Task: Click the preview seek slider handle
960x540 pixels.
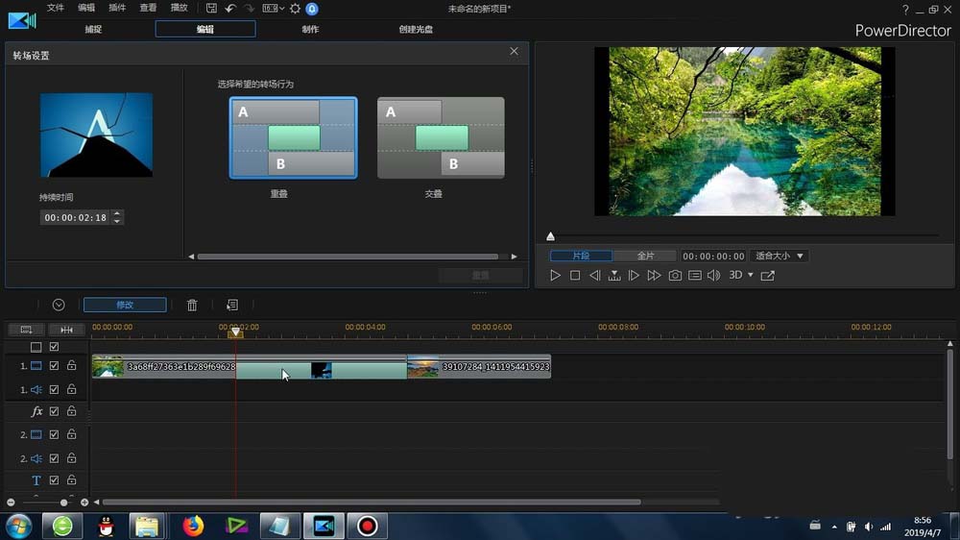Action: pos(550,236)
